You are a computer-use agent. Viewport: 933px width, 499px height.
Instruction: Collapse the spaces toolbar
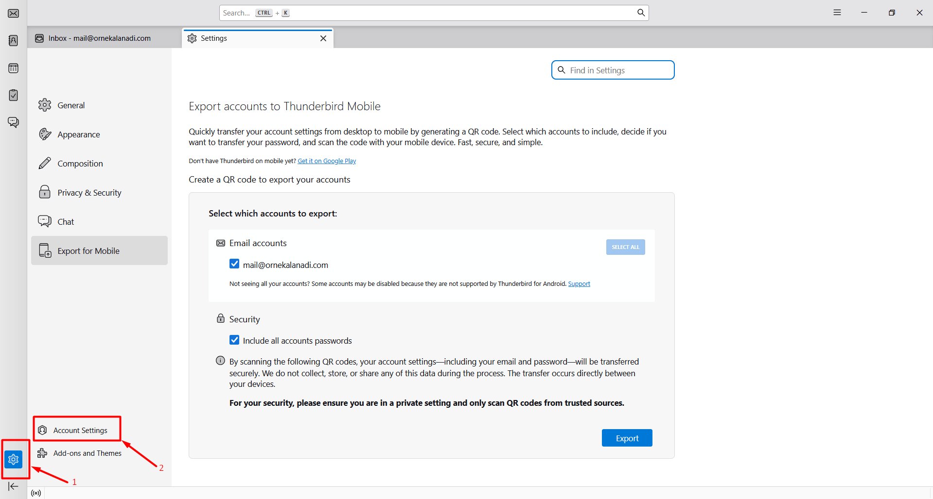13,486
